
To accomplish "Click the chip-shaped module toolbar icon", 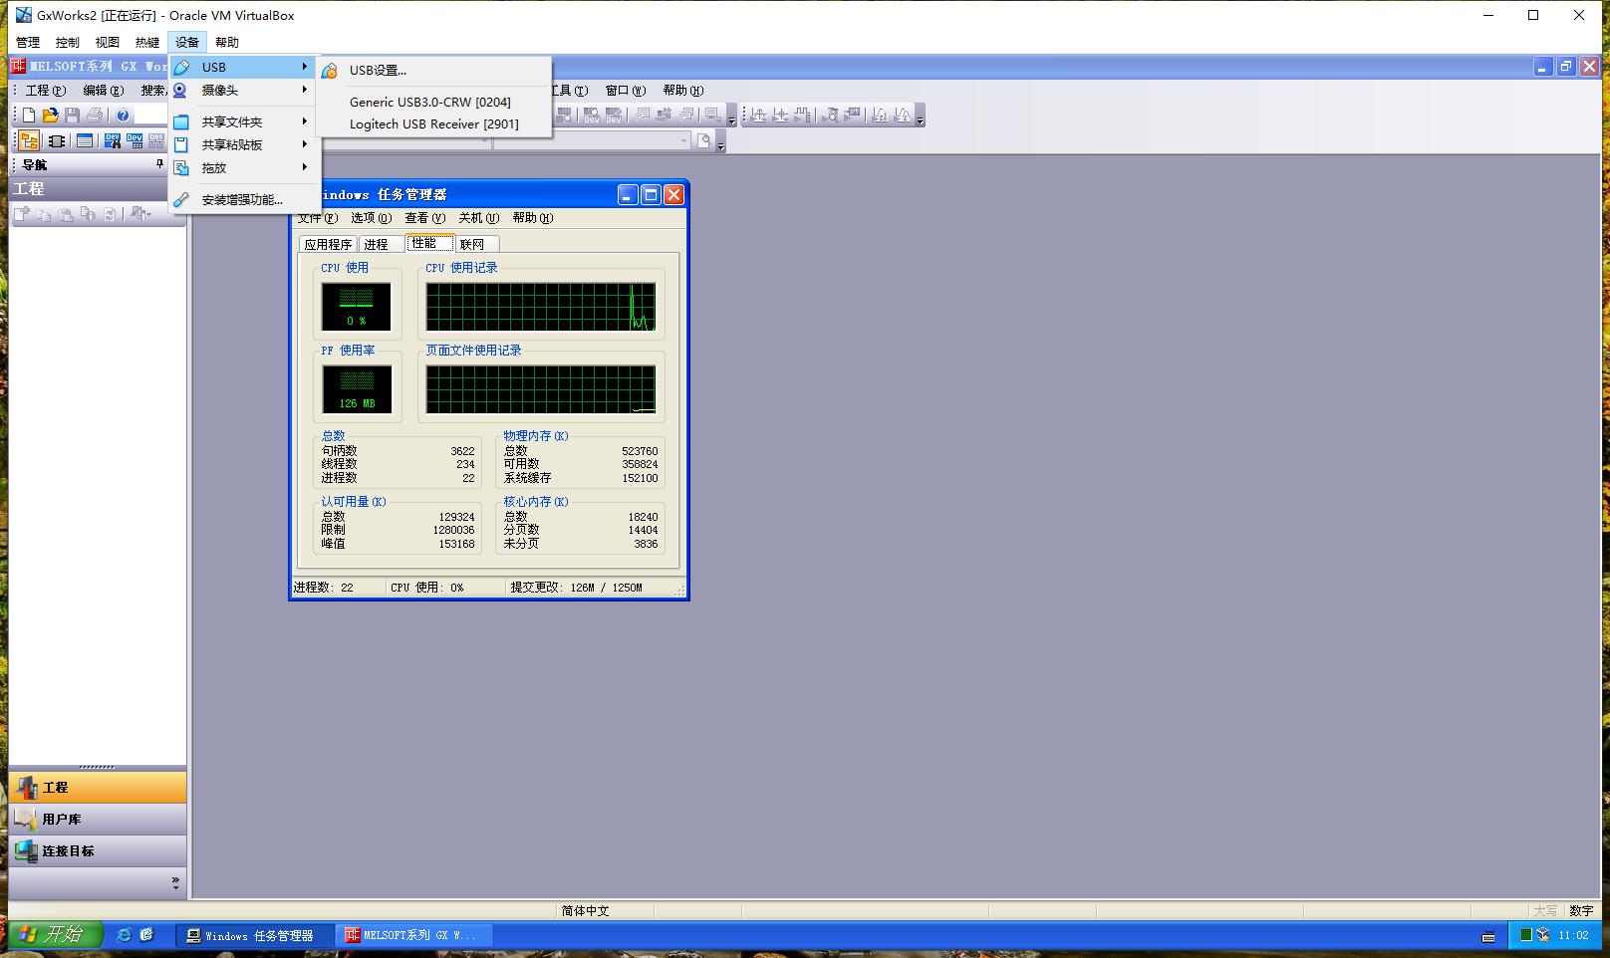I will 57,141.
